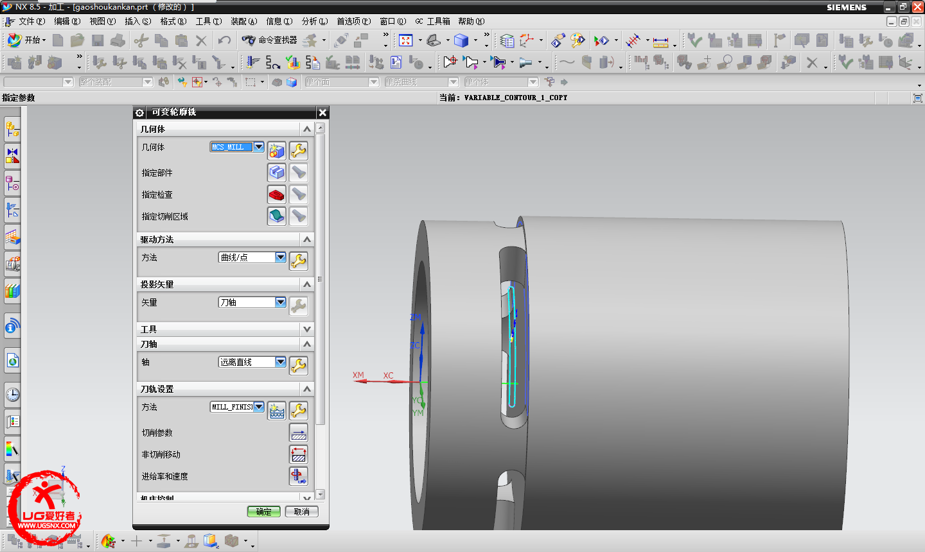Create a new method beside MILL_FINISH

tap(277, 411)
